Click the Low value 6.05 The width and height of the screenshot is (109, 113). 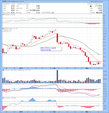(x=13, y=10)
